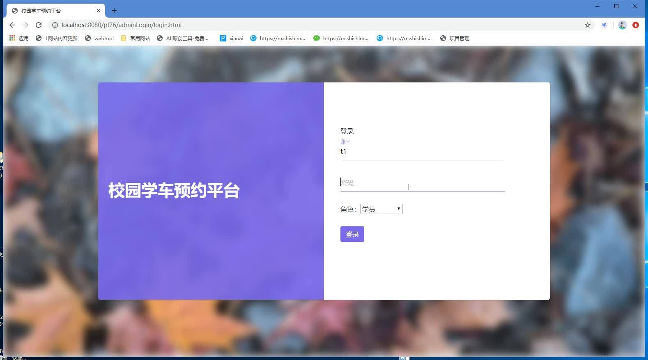Image resolution: width=648 pixels, height=360 pixels.
Task: Open the 1网站内容更新 bookmark
Action: pos(57,38)
